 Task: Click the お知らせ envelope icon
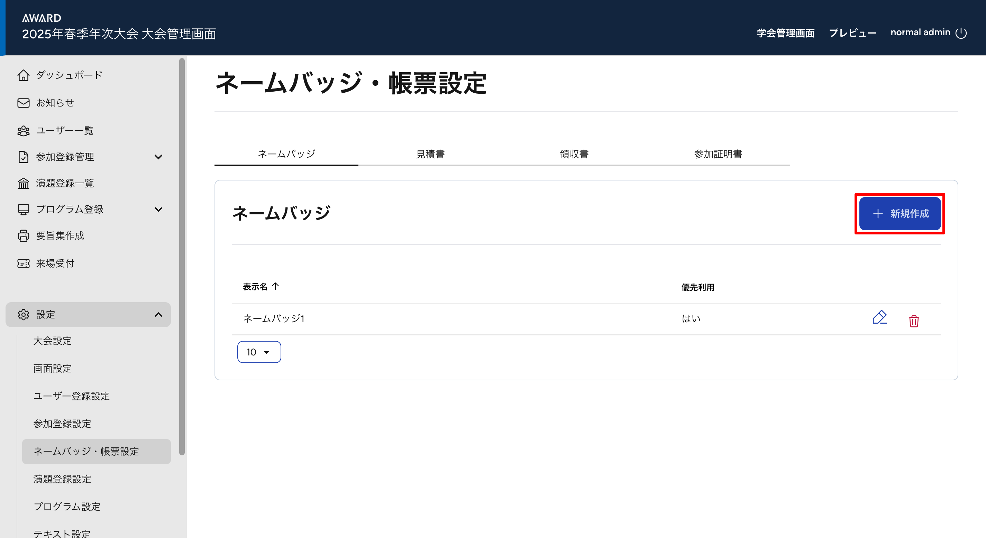pyautogui.click(x=23, y=103)
